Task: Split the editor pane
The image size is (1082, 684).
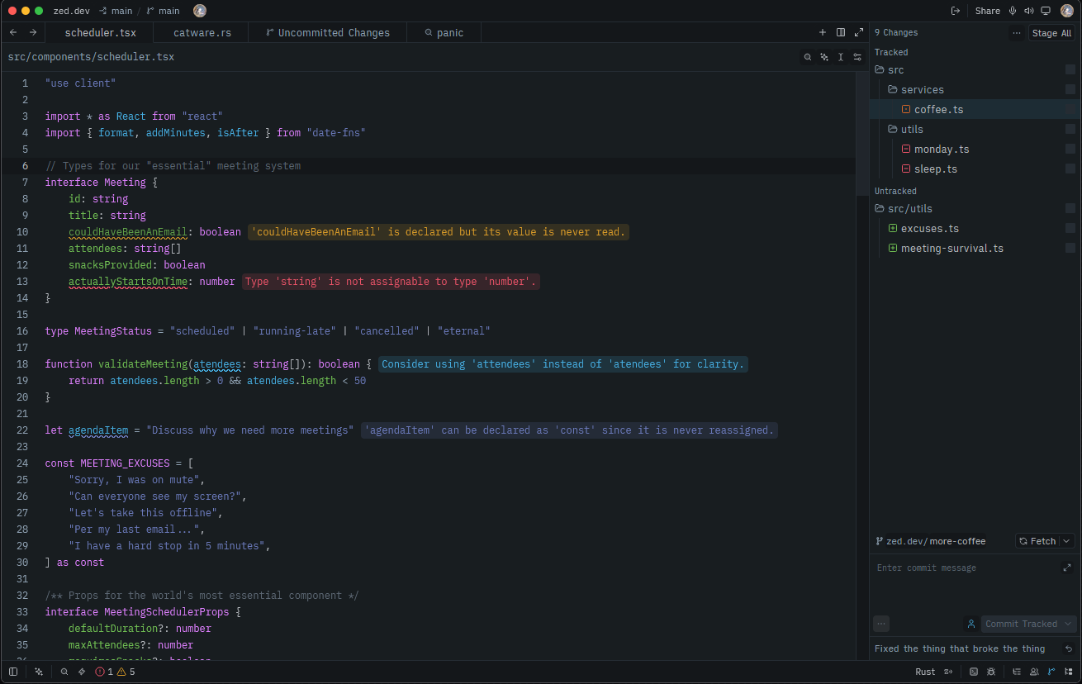Action: coord(841,32)
